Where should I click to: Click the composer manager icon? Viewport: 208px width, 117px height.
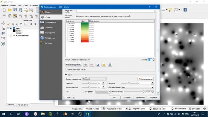tap(31, 10)
